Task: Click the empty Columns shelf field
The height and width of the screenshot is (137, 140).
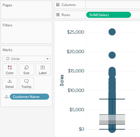Action: (x=113, y=5)
